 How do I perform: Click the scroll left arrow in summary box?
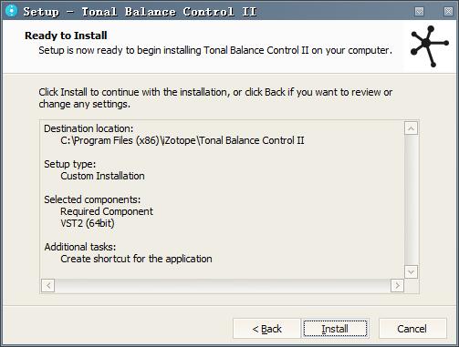[48, 285]
